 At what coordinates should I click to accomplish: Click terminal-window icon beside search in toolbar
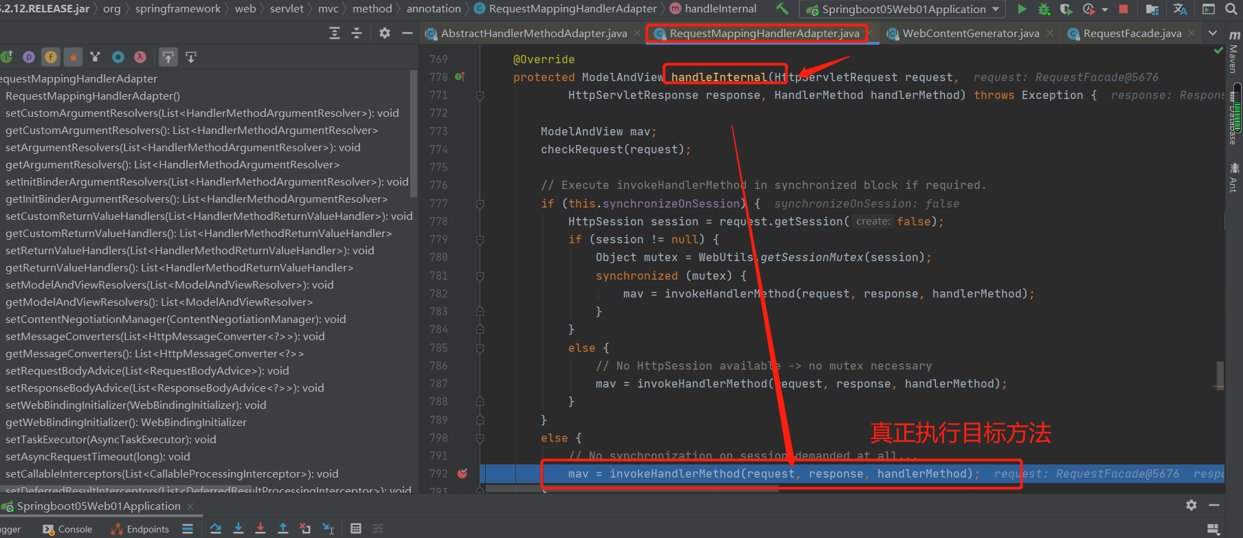pyautogui.click(x=1209, y=9)
